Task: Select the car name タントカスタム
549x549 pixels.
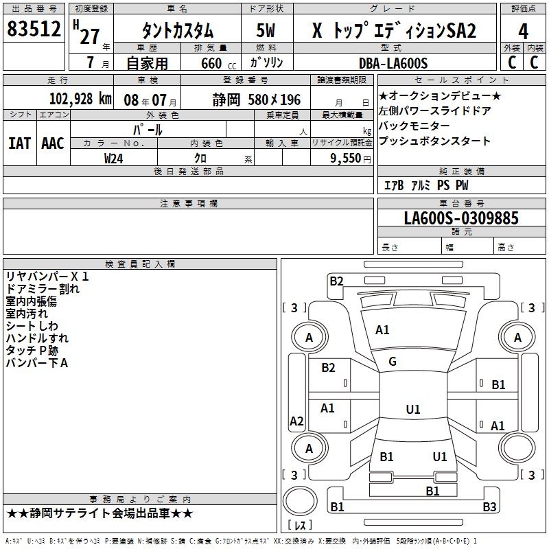Action: tap(177, 31)
